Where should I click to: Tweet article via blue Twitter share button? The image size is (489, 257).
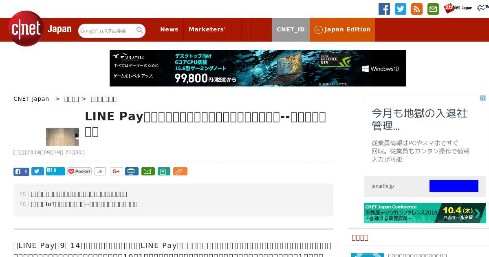tap(37, 172)
